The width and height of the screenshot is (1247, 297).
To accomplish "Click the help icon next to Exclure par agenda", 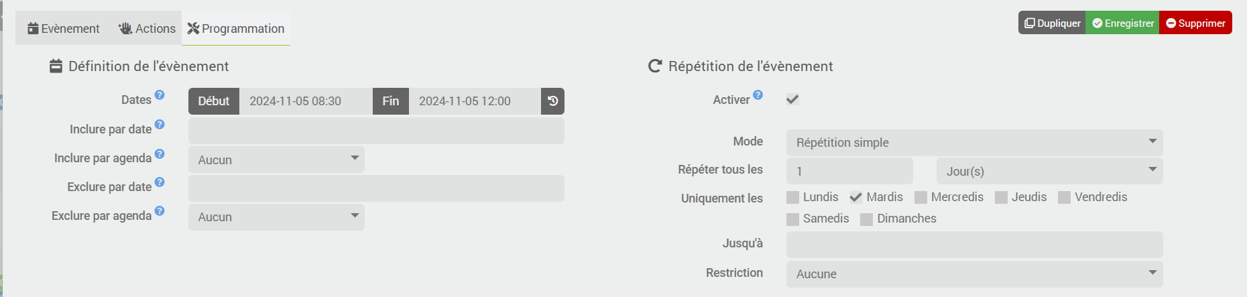I will [x=160, y=211].
